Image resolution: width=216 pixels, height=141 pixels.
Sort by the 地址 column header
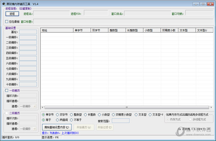(57, 30)
